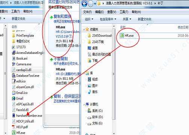Open the 组织 dropdown in right window
Screen dimensions: 189x135
(89, 19)
